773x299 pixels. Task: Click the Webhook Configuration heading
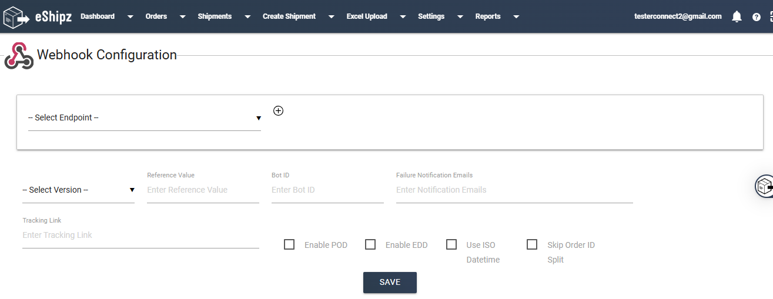click(107, 55)
